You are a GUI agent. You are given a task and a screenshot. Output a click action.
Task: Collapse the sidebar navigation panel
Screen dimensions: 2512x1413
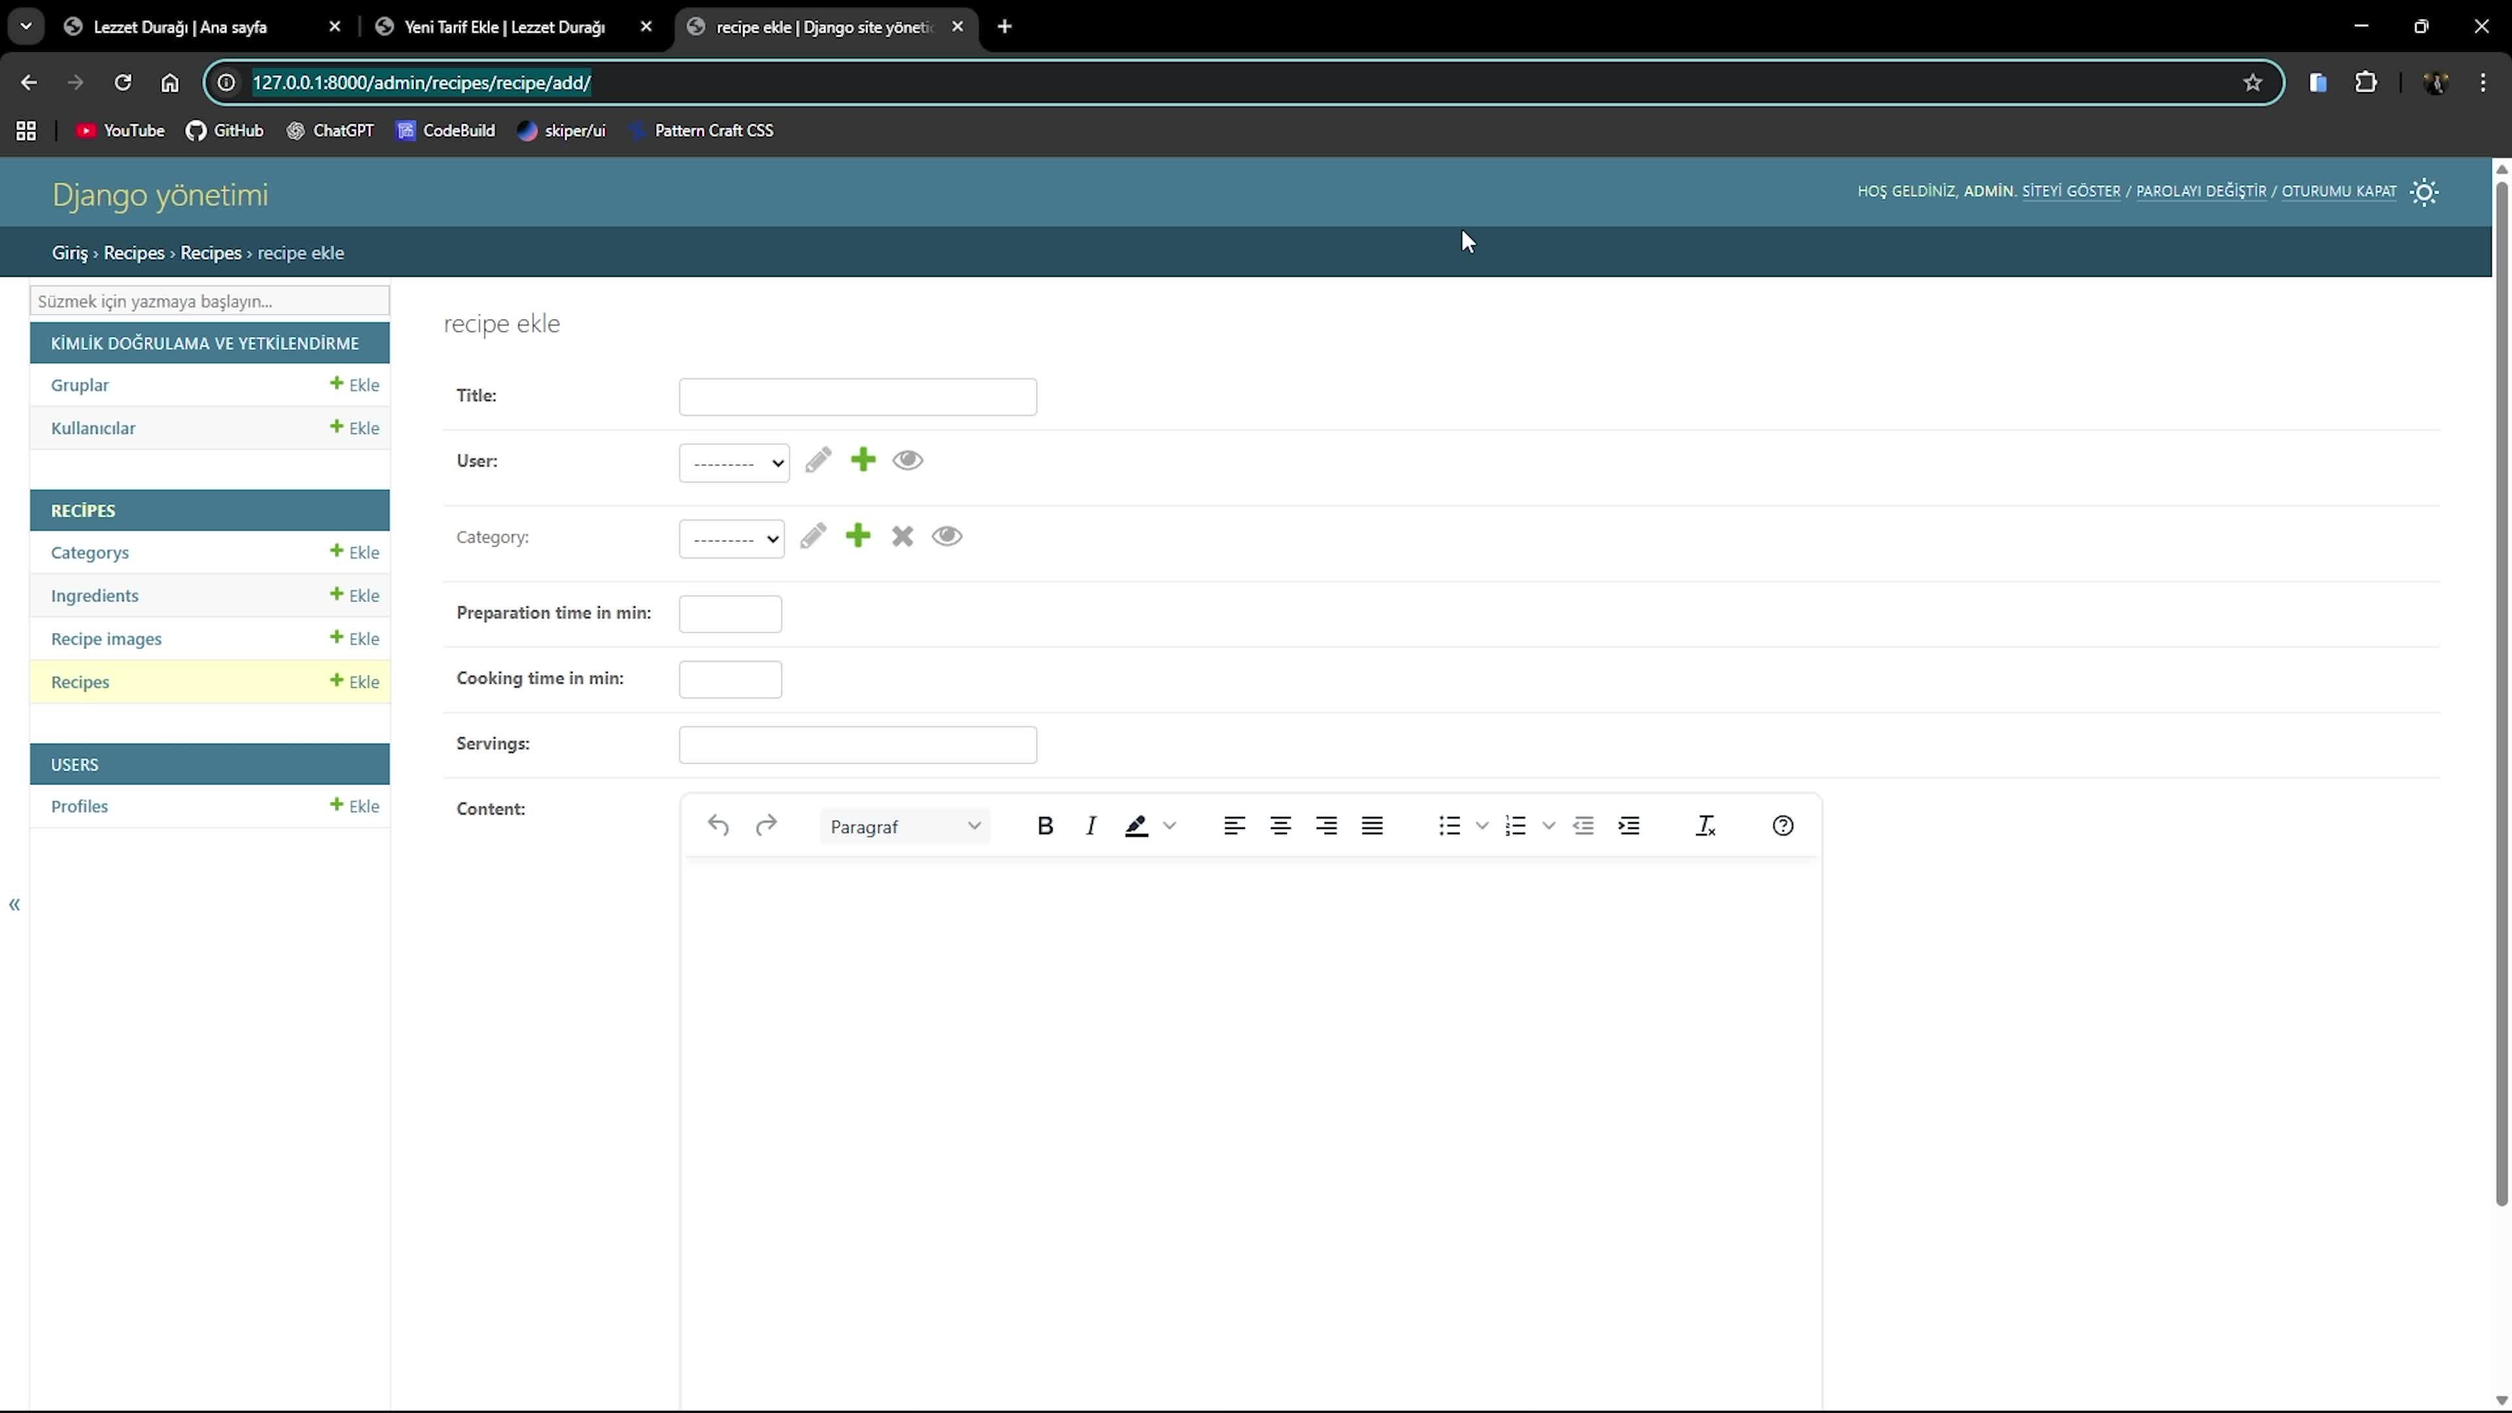coord(14,905)
